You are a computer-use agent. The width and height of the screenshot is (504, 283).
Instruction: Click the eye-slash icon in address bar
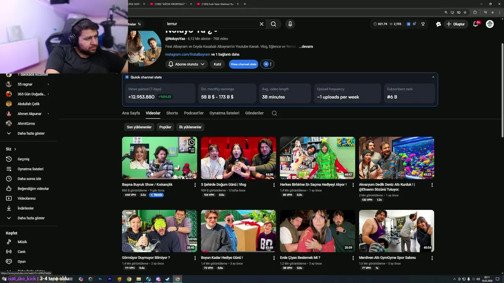click(459, 12)
